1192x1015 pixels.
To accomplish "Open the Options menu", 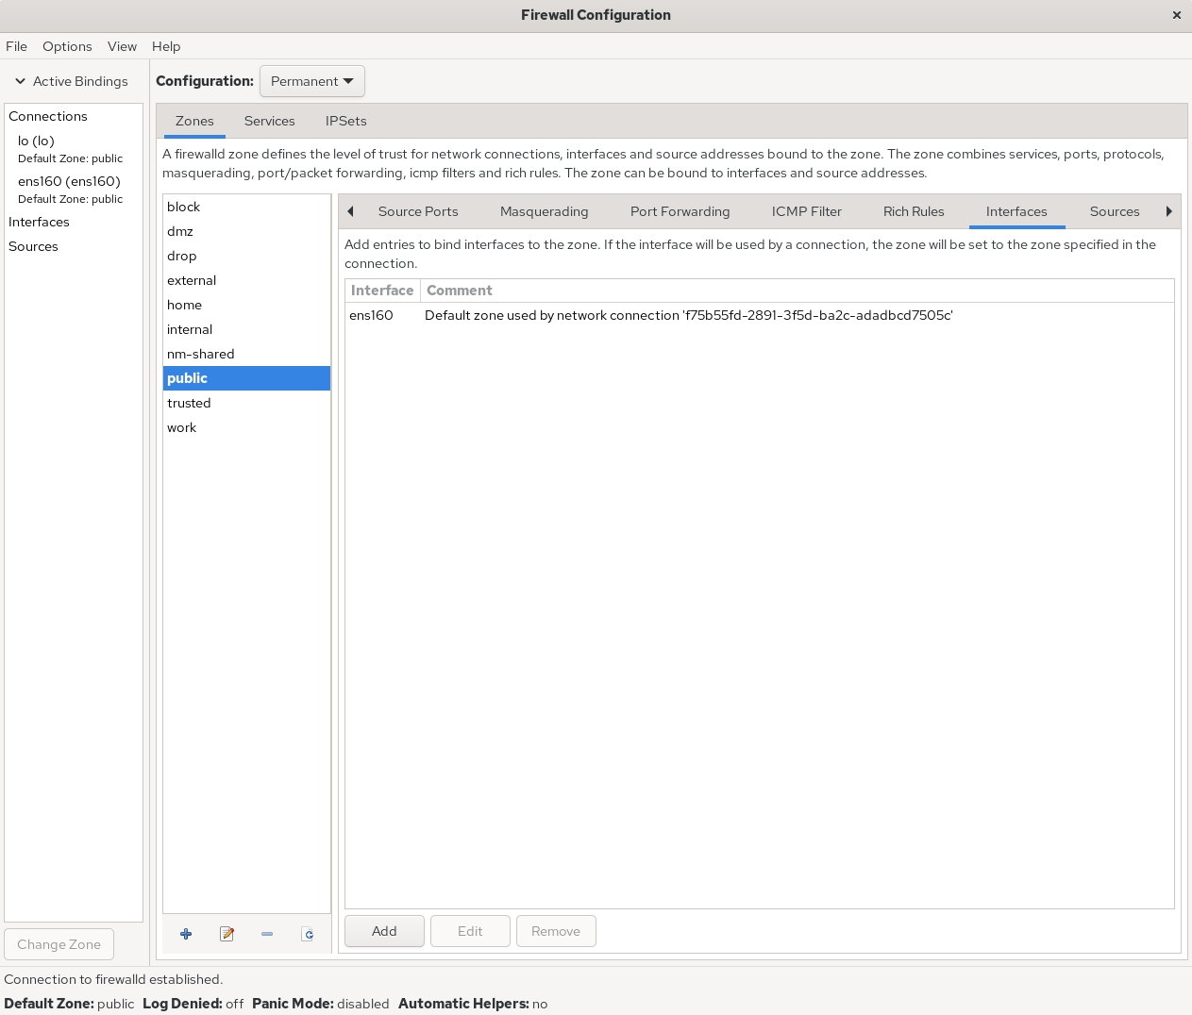I will (x=67, y=46).
